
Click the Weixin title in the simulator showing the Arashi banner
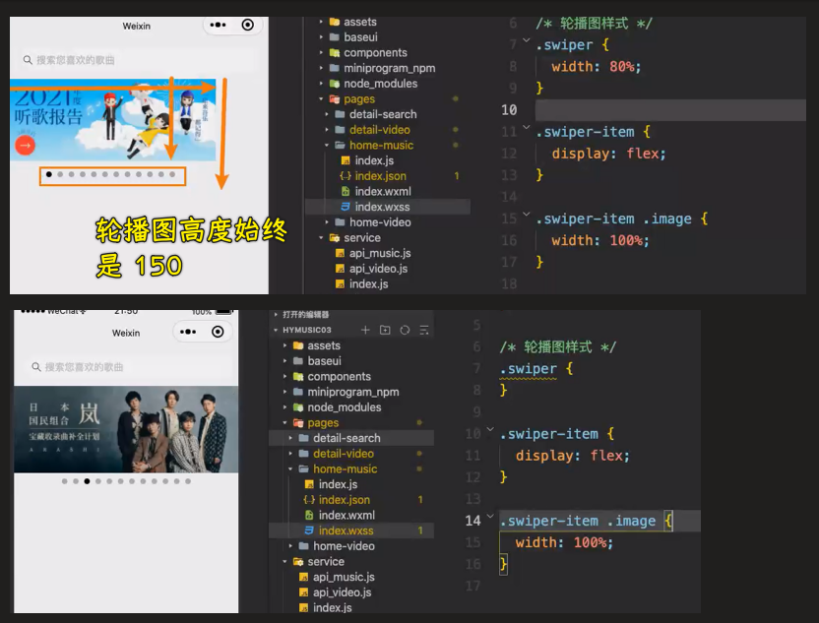click(126, 333)
